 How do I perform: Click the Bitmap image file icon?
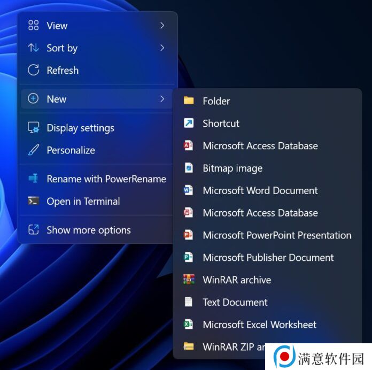click(x=189, y=168)
